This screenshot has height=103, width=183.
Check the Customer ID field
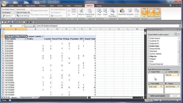point(149,41)
